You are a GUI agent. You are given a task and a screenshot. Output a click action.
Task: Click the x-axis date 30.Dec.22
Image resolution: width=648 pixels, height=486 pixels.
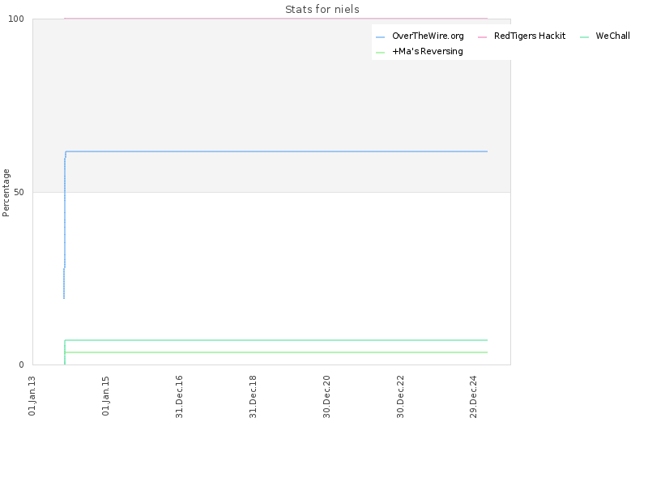click(x=400, y=397)
